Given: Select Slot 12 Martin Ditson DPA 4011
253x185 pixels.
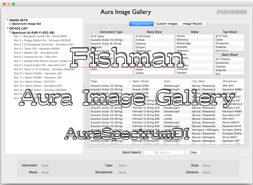Looking at the screenshot, I should coord(35,82).
